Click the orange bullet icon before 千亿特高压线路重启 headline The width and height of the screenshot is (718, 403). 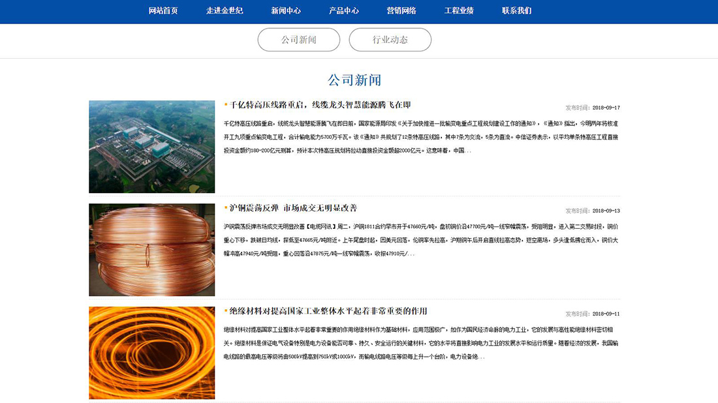point(227,105)
